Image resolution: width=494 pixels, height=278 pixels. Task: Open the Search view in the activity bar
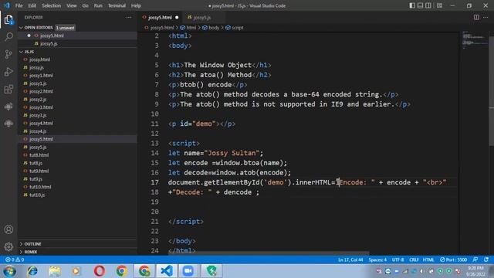click(x=8, y=36)
